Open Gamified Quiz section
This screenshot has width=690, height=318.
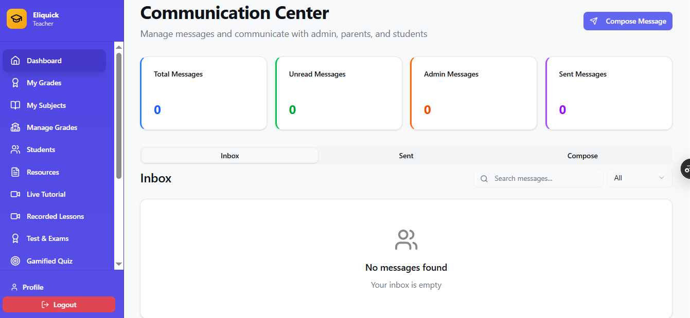(x=54, y=261)
